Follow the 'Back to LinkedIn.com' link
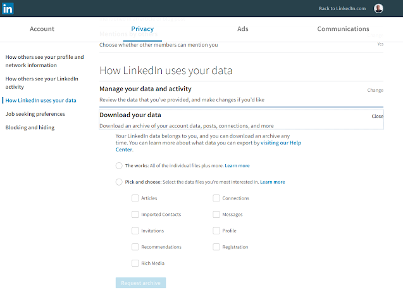The image size is (403, 292). pos(342,9)
